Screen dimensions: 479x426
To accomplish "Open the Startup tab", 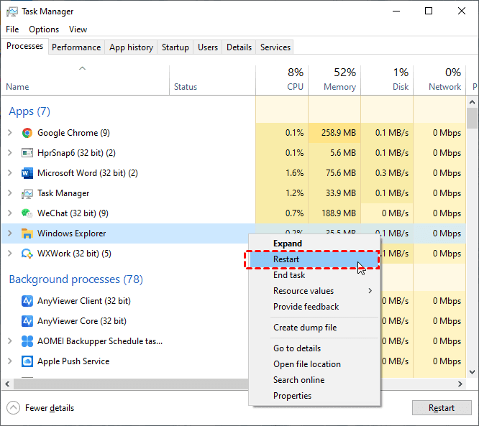I will 175,47.
